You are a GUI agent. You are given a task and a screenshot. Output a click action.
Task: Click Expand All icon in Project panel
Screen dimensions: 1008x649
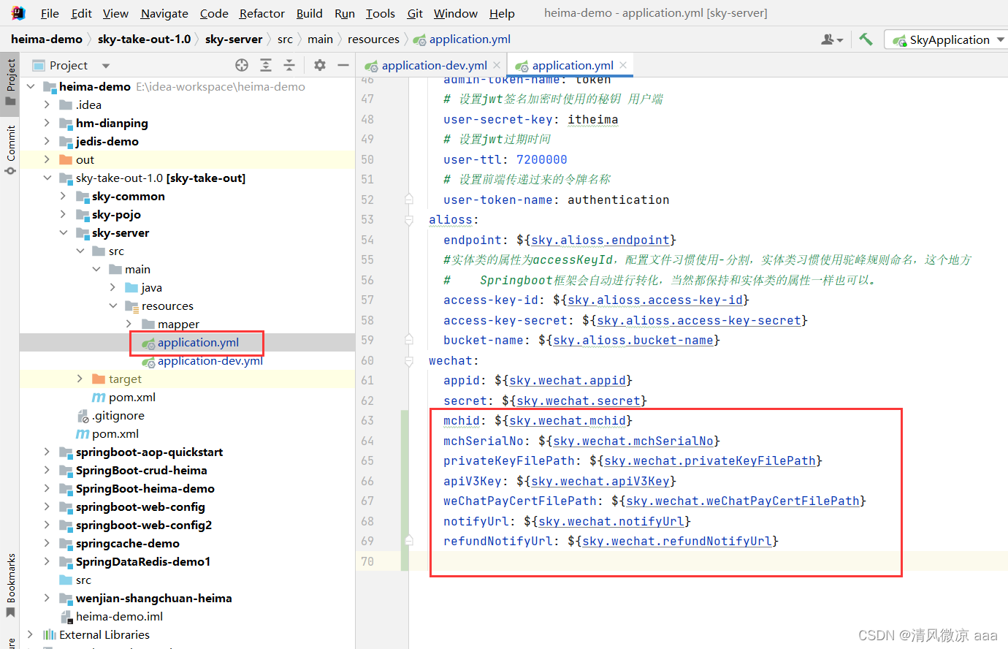(x=266, y=65)
